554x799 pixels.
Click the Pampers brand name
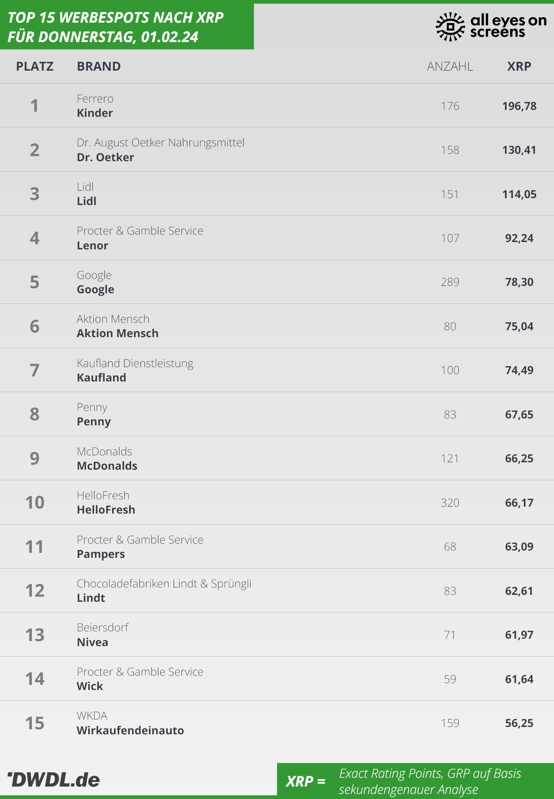click(101, 554)
